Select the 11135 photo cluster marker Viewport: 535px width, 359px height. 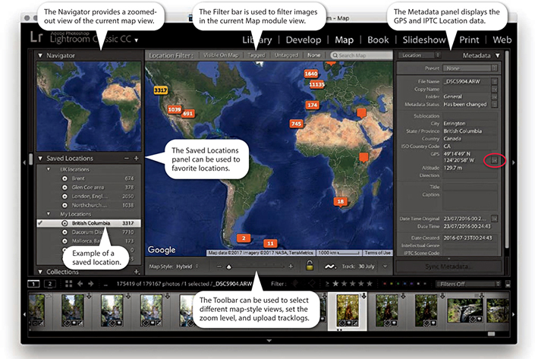(x=316, y=84)
